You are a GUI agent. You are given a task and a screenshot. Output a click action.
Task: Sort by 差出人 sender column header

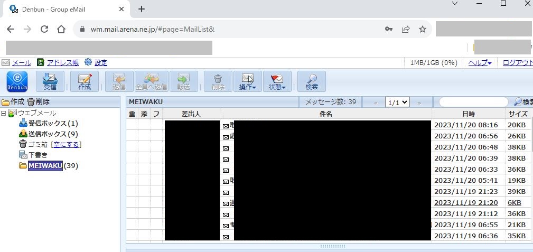(191, 114)
